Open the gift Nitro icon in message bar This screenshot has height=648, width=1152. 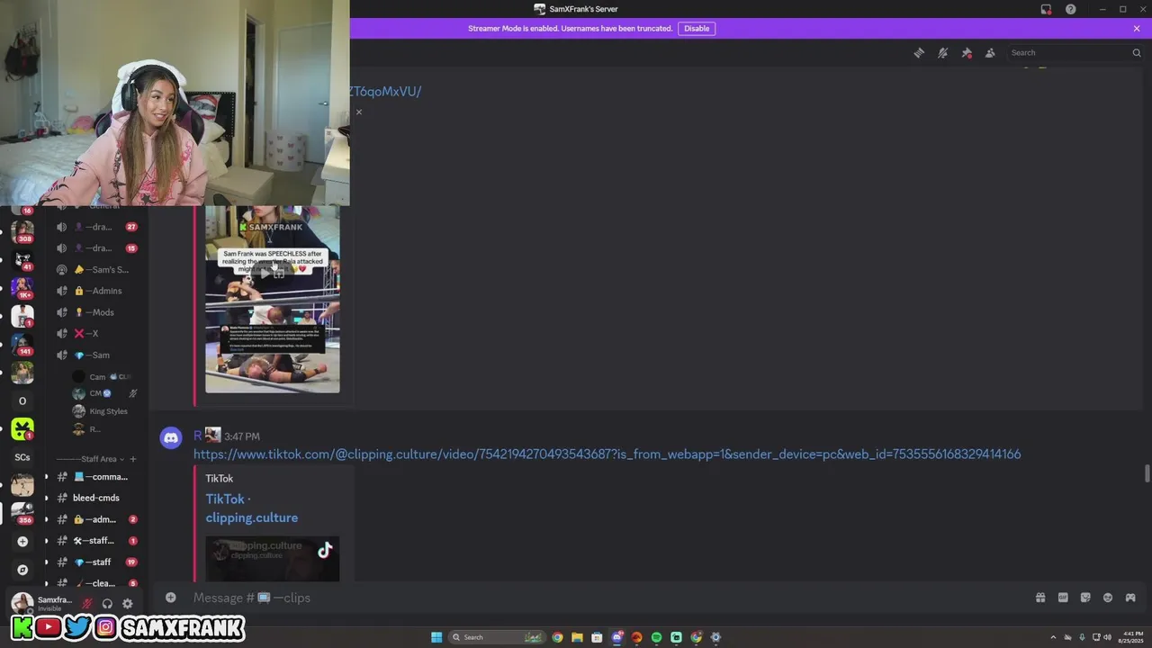(1040, 598)
